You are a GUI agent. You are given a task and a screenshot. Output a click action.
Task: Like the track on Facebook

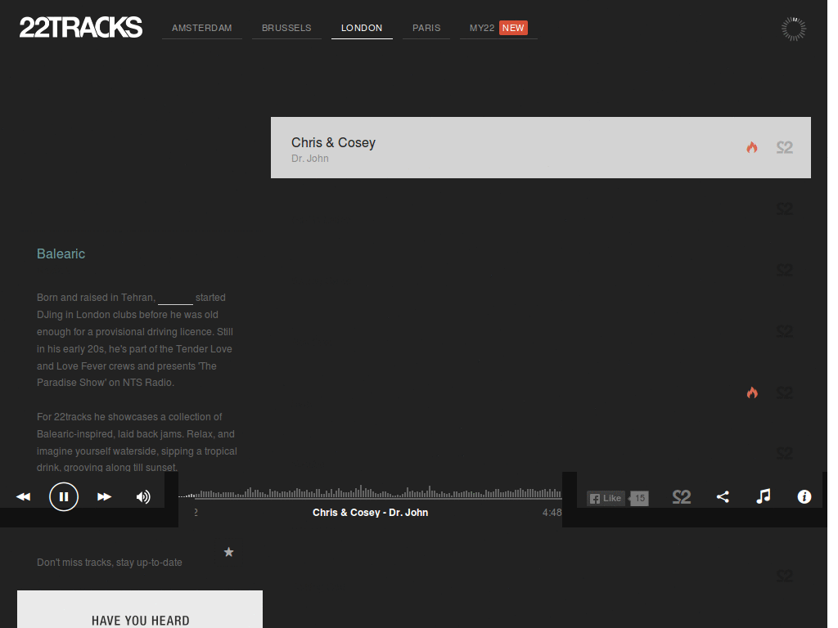pos(606,498)
